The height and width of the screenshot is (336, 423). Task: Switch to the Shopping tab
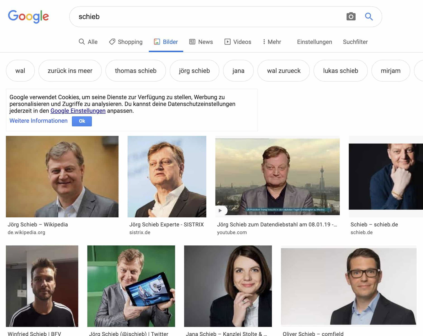[126, 42]
